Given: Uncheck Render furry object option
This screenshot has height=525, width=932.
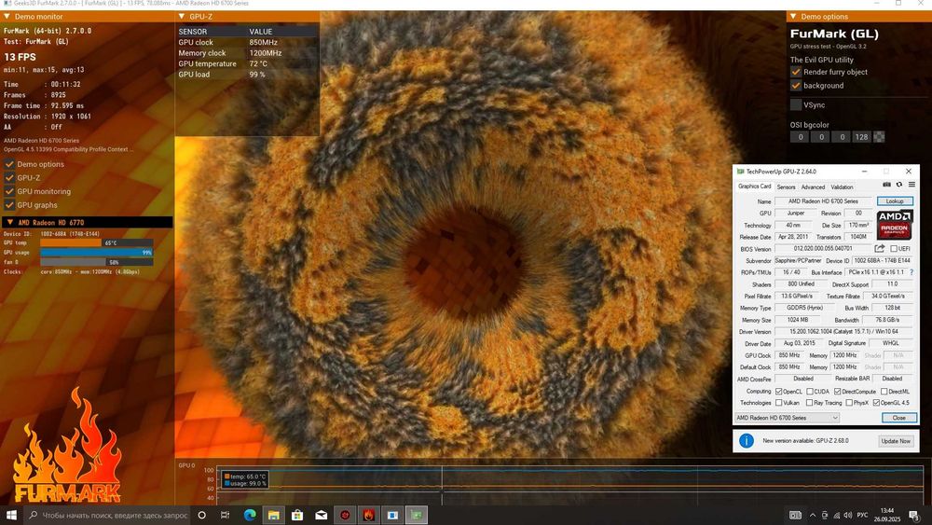Looking at the screenshot, I should [796, 72].
